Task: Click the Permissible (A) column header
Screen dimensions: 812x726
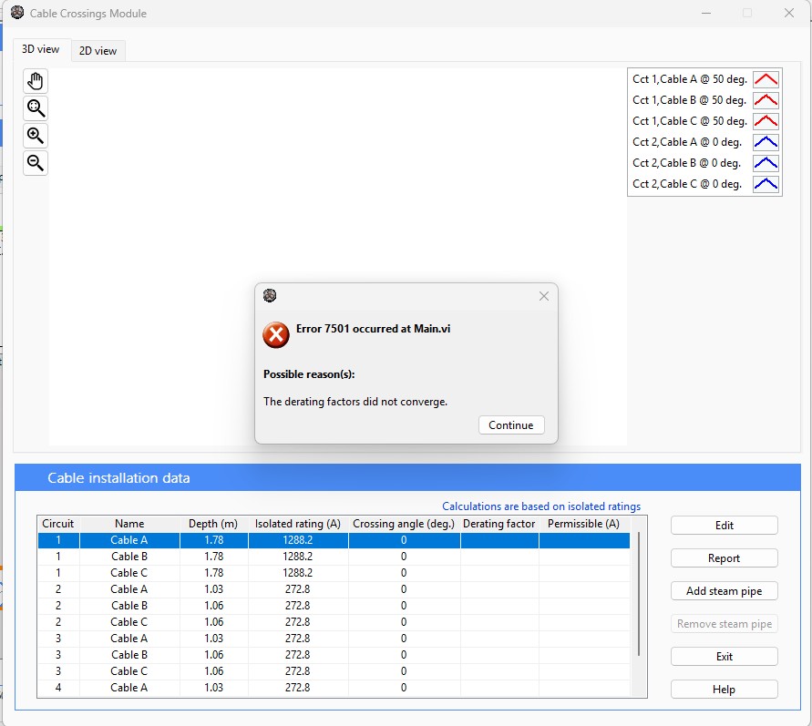Action: (x=583, y=524)
